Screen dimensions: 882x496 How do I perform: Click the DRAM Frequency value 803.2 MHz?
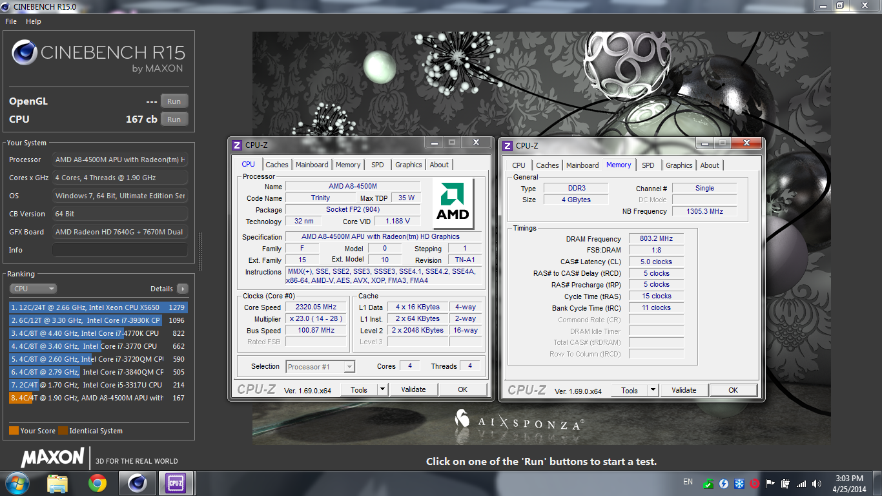click(x=656, y=238)
